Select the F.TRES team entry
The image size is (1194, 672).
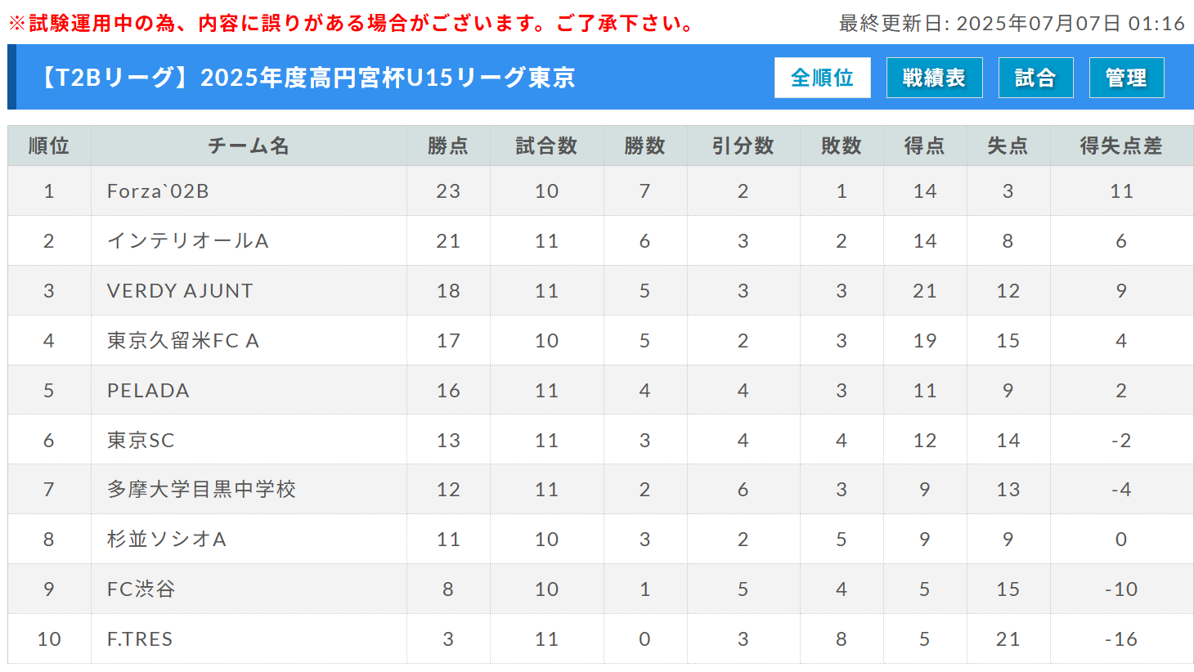140,639
